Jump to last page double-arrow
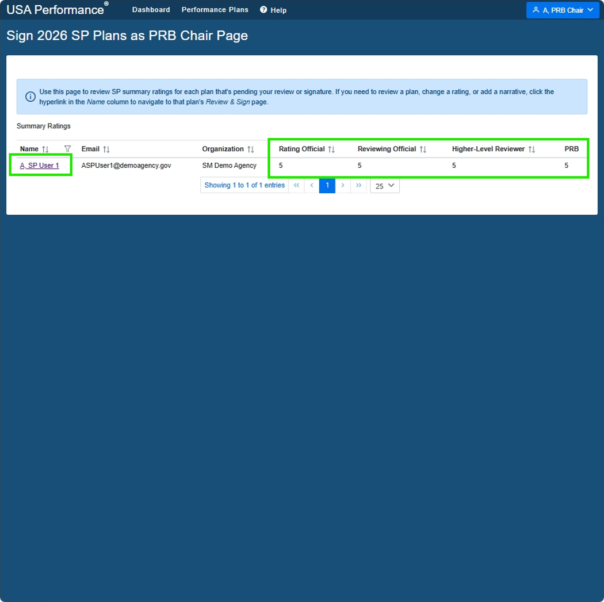The height and width of the screenshot is (602, 604). coord(358,186)
